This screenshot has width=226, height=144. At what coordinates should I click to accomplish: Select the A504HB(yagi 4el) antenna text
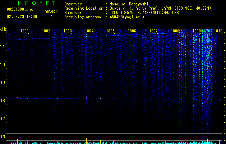[x=127, y=17]
